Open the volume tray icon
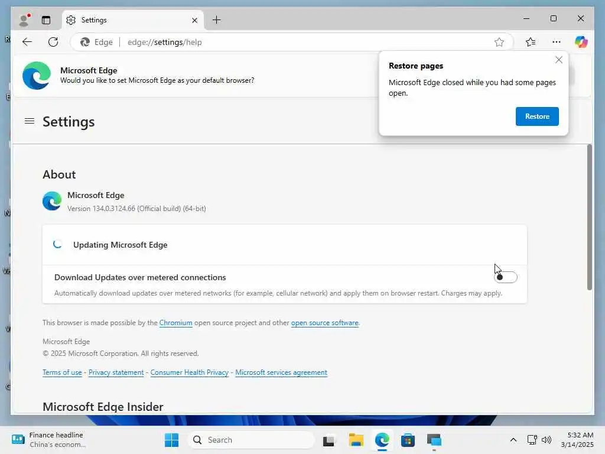This screenshot has height=454, width=605. click(x=547, y=440)
